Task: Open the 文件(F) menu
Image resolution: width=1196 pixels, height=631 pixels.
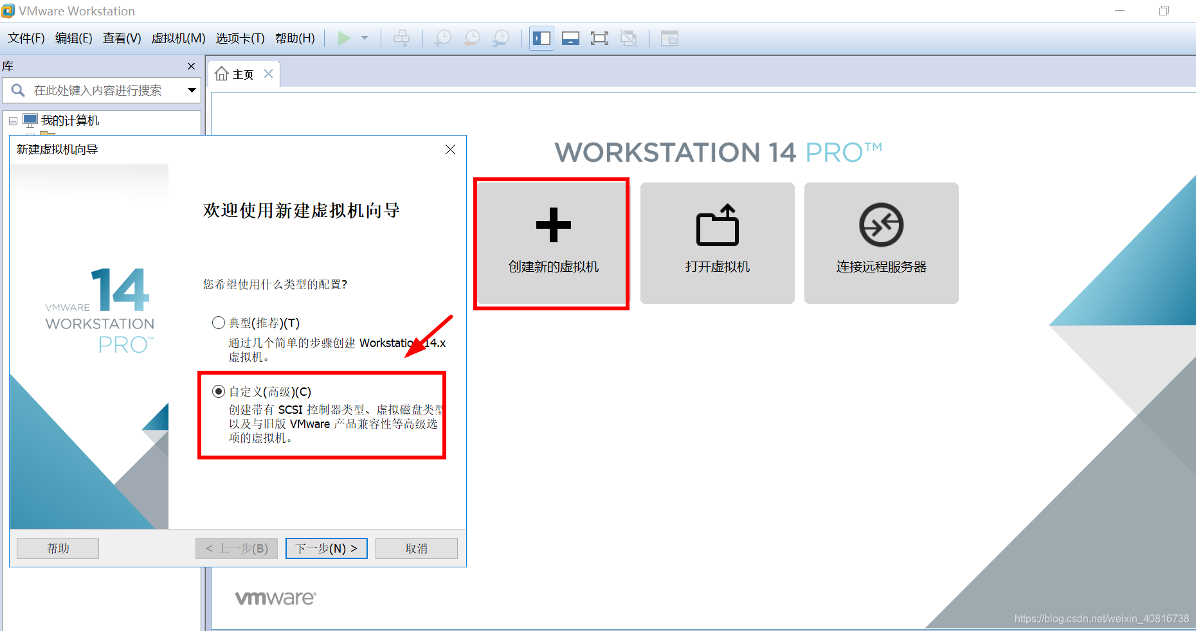Action: (26, 39)
